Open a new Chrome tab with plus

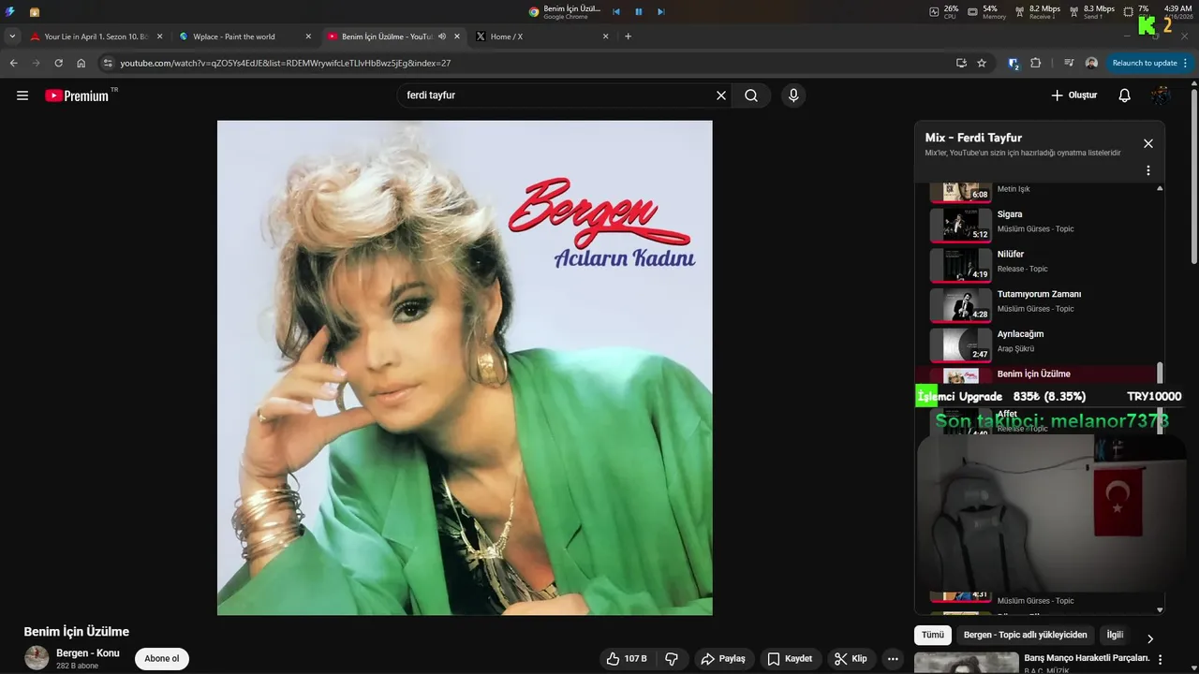point(628,37)
